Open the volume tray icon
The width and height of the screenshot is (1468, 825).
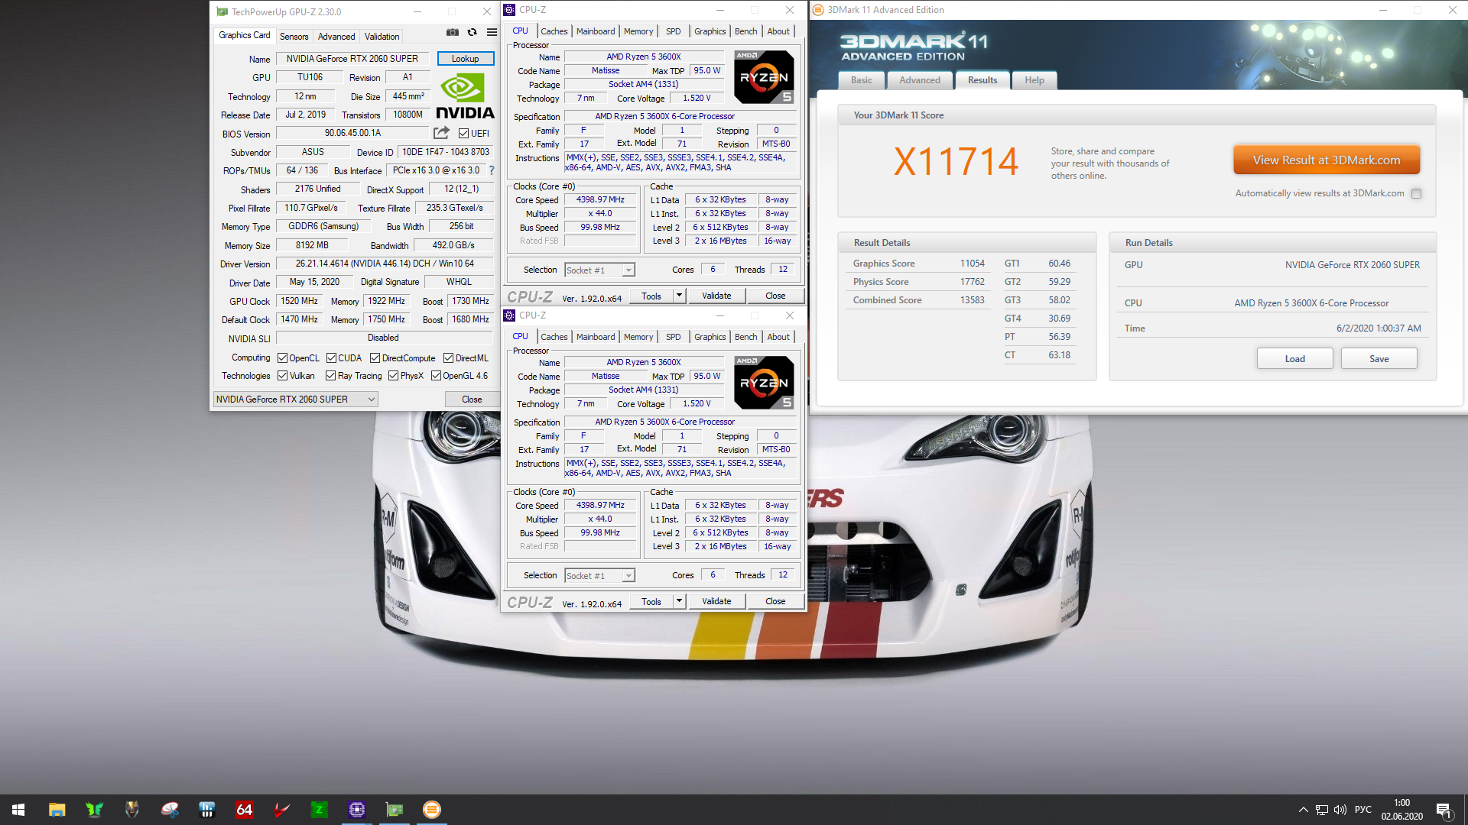[1340, 810]
